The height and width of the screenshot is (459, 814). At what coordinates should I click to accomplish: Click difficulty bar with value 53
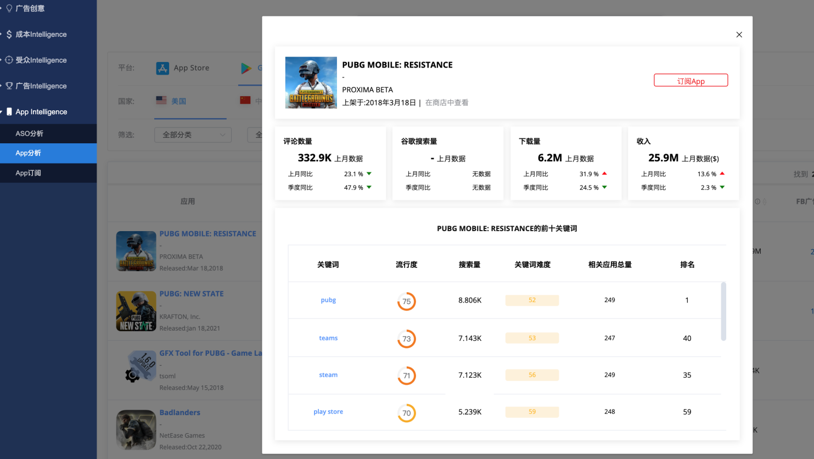[532, 338]
